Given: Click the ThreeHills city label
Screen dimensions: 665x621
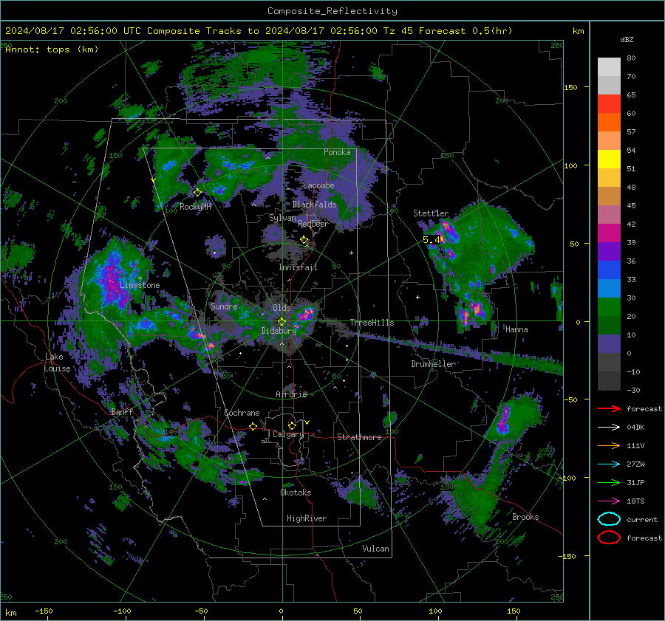Looking at the screenshot, I should tap(372, 323).
